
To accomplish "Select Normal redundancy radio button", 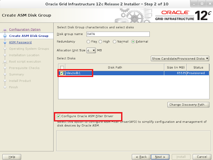I will pos(114,42).
